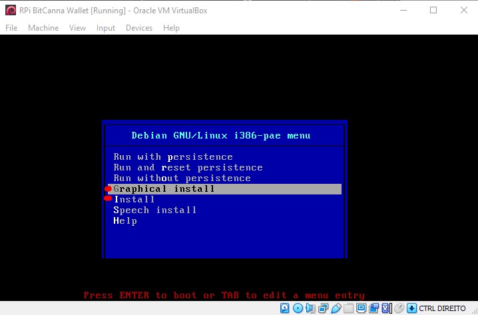Click the recording status icon

373,308
